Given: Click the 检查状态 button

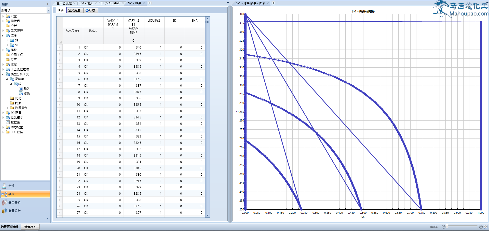Looking at the screenshot, I should (x=30, y=227).
